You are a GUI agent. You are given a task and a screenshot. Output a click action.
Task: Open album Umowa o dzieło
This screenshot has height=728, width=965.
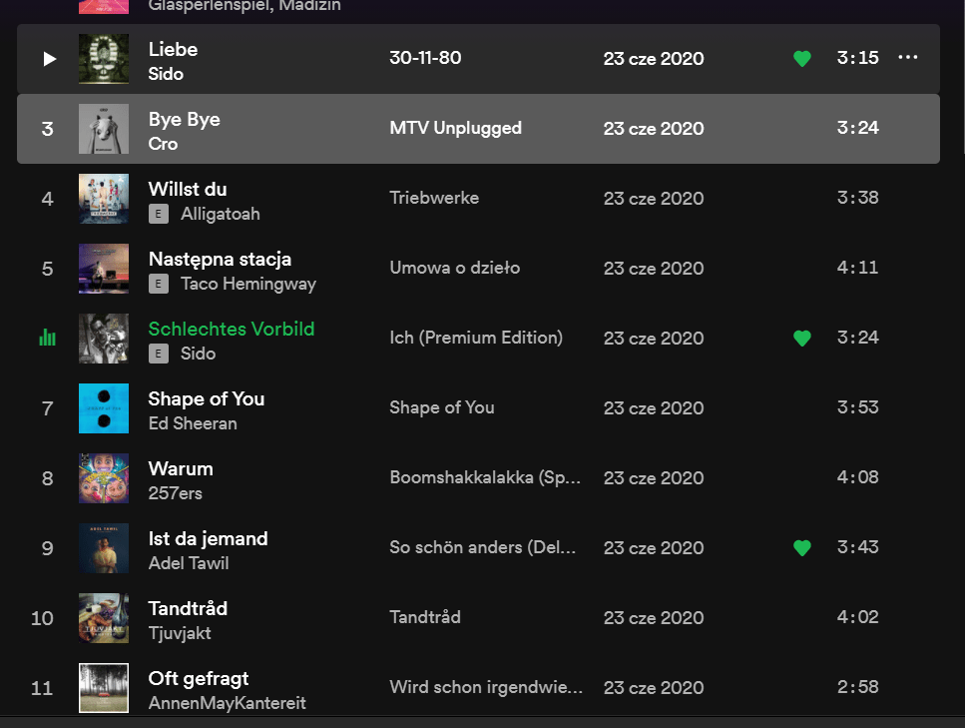(454, 268)
